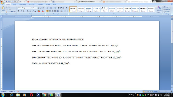Activate the Format Painter
The width and height of the screenshot is (173, 97).
(x=11, y=12)
